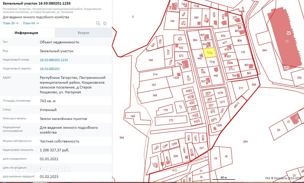Open the План ЗУ link
The height and width of the screenshot is (183, 304).
coord(10,23)
